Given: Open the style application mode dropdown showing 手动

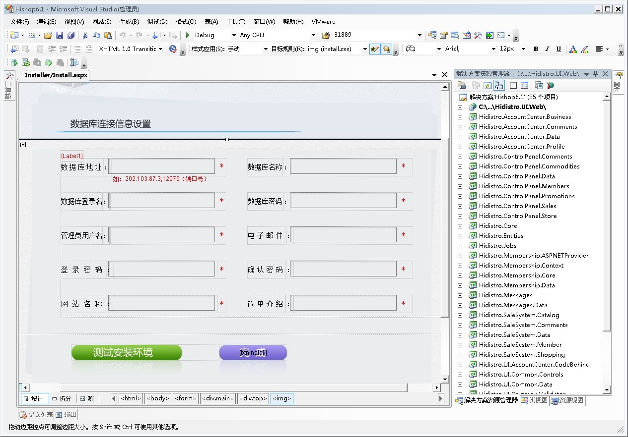Looking at the screenshot, I should click(x=266, y=49).
